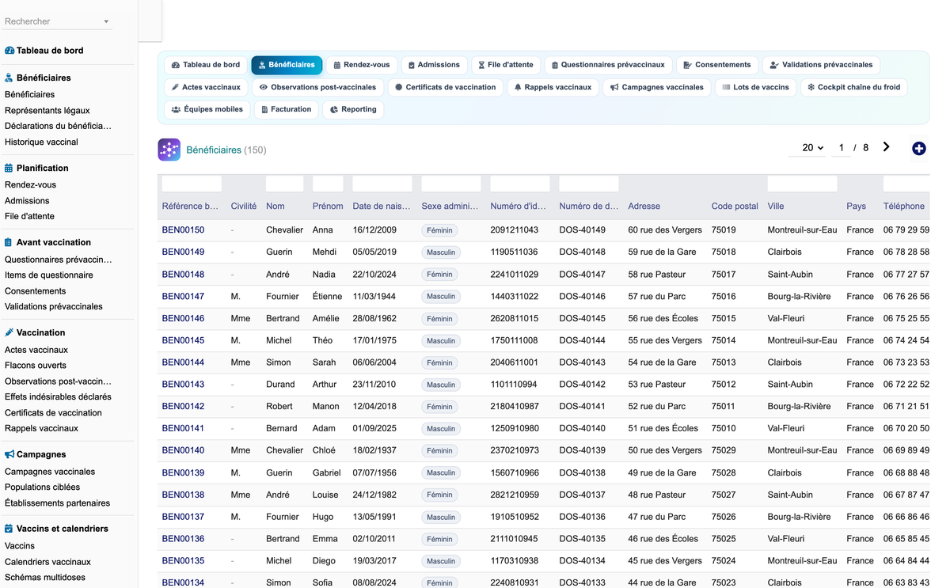This screenshot has width=950, height=588.
Task: Open beneficiary BEN00147 record
Action: [183, 296]
